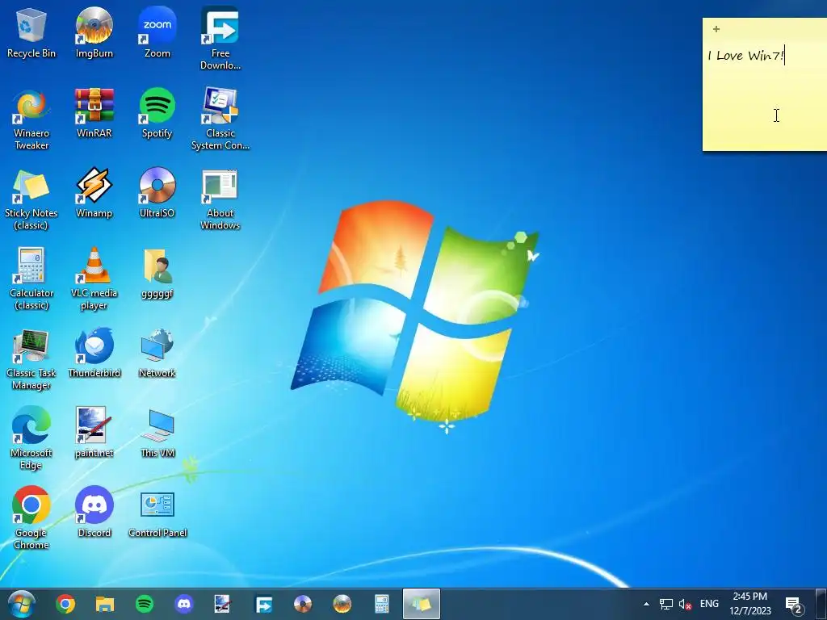Image resolution: width=827 pixels, height=620 pixels.
Task: Select the Network desktop icon
Action: 157,354
